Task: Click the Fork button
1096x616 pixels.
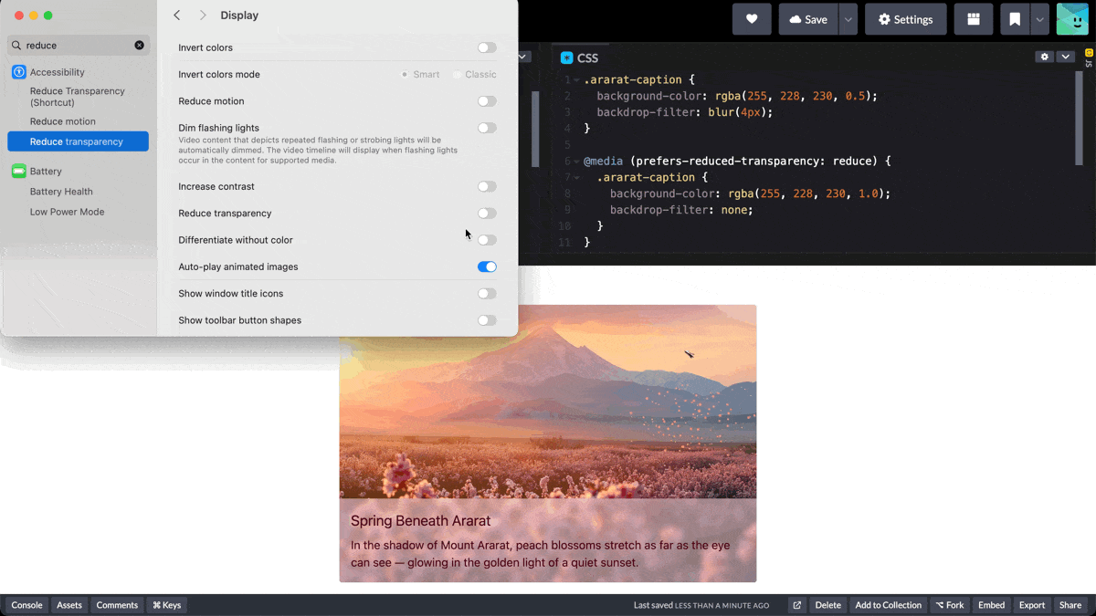Action: (950, 605)
